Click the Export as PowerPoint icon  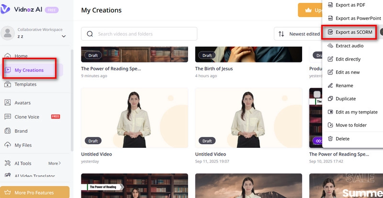330,18
